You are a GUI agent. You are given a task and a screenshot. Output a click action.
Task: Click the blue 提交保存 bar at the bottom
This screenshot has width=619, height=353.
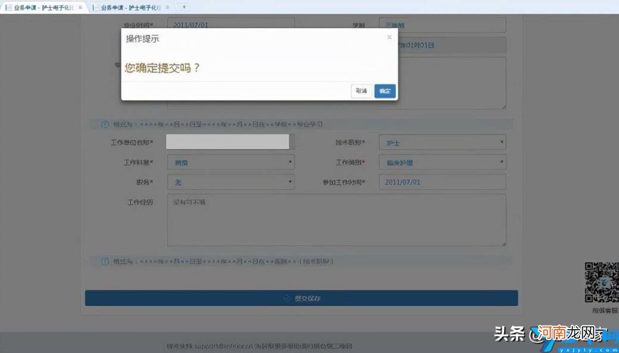[302, 298]
